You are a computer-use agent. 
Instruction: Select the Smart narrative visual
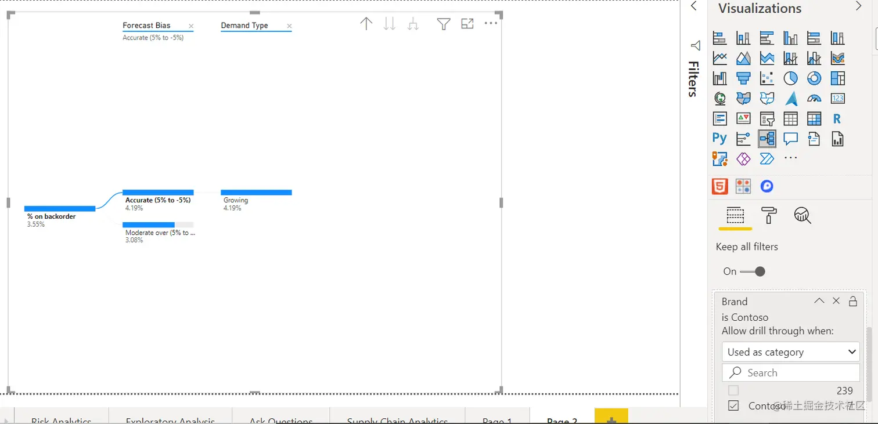814,139
